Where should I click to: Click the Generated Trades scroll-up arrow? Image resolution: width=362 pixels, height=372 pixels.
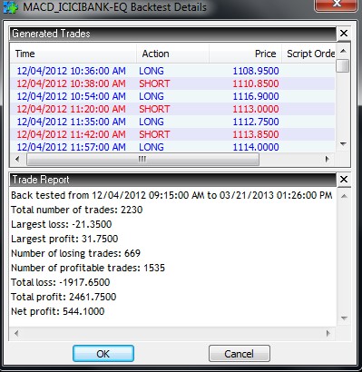click(343, 51)
